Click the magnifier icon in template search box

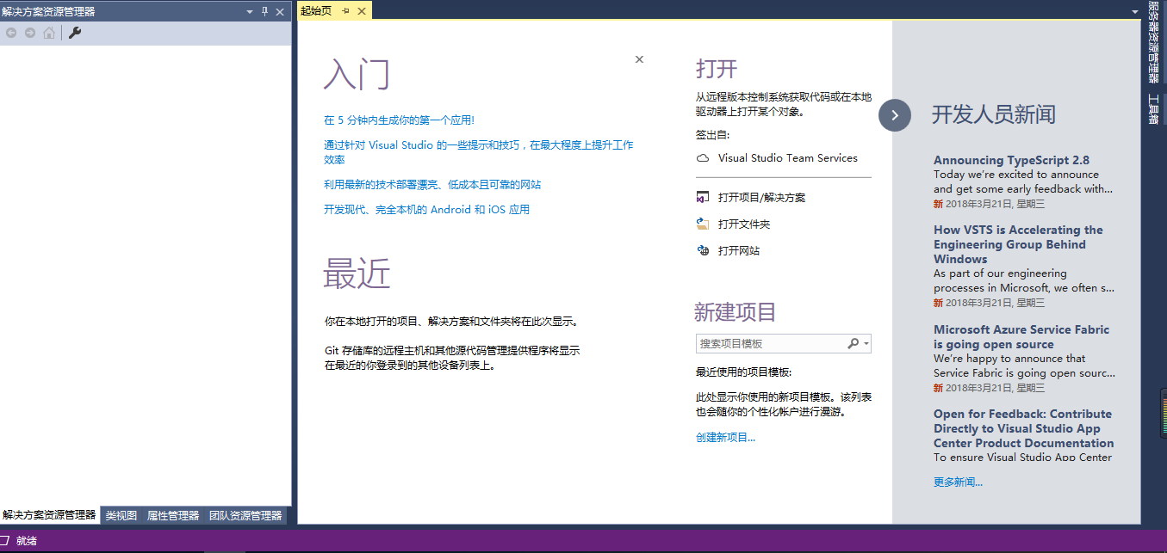point(853,343)
